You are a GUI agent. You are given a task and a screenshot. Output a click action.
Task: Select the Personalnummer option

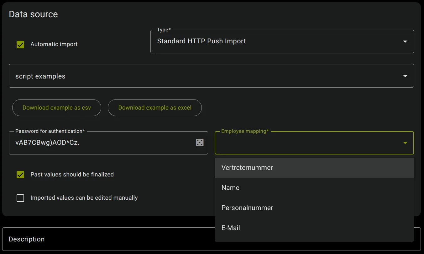(x=247, y=208)
